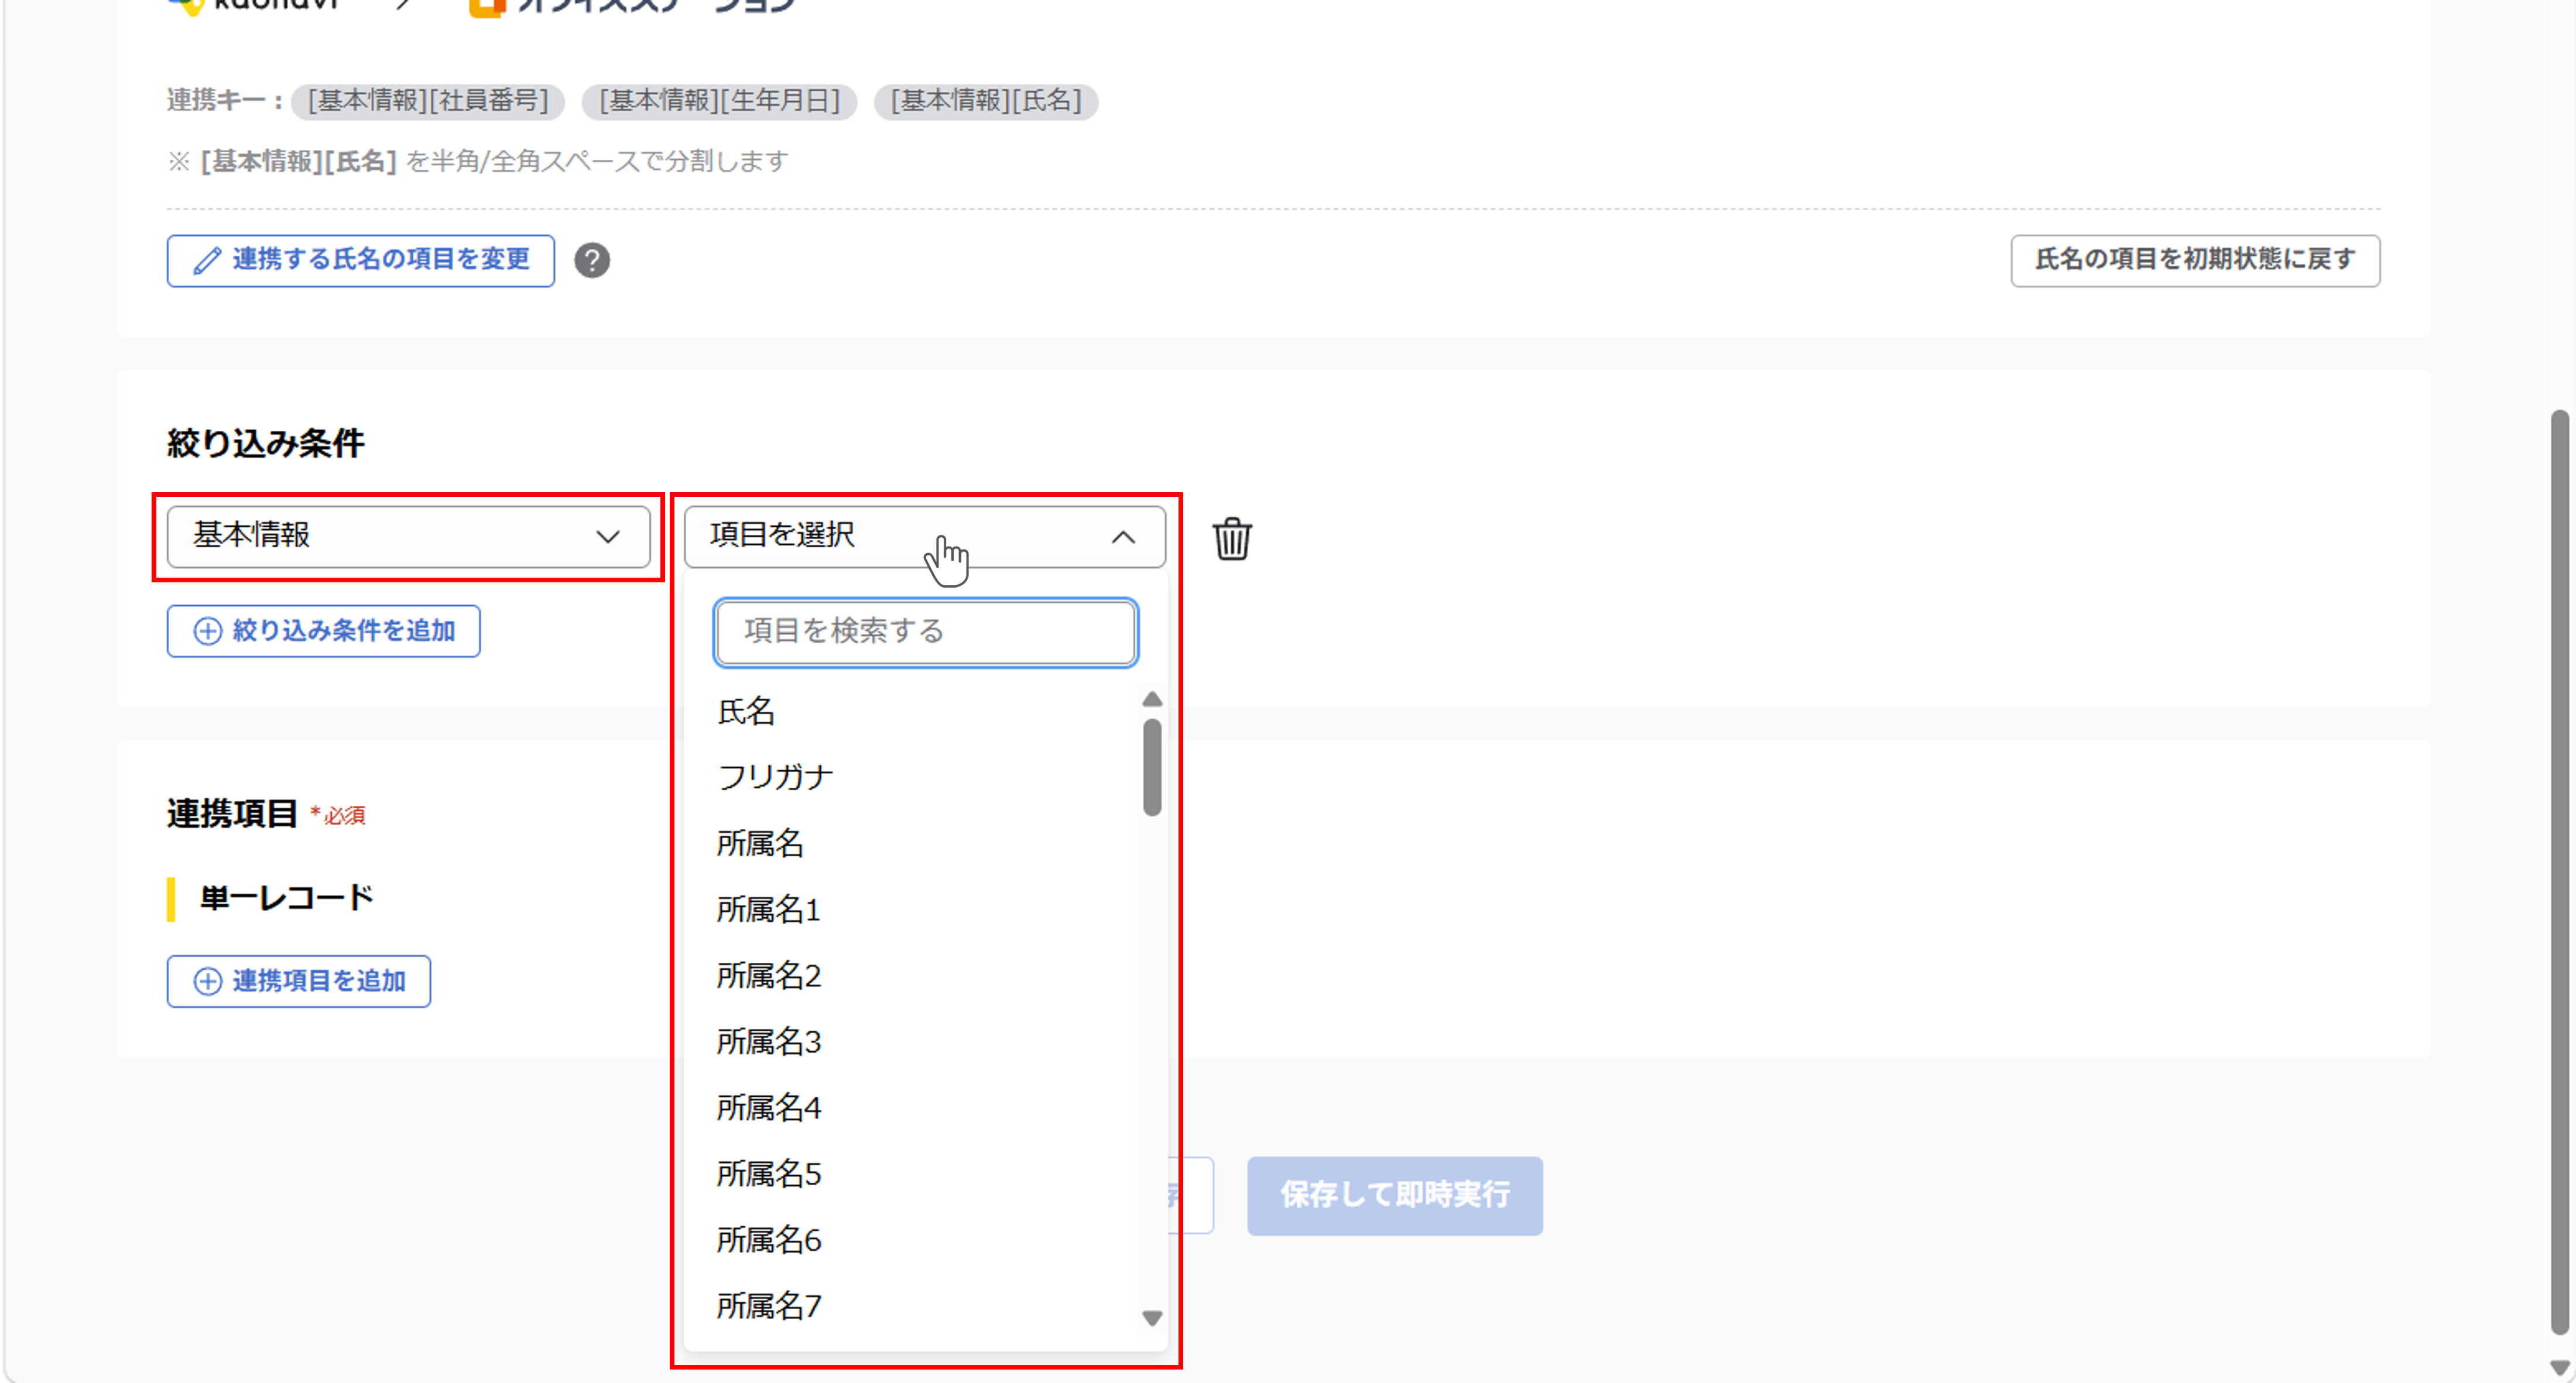Open the help question mark icon
The width and height of the screenshot is (2576, 1383).
click(592, 260)
